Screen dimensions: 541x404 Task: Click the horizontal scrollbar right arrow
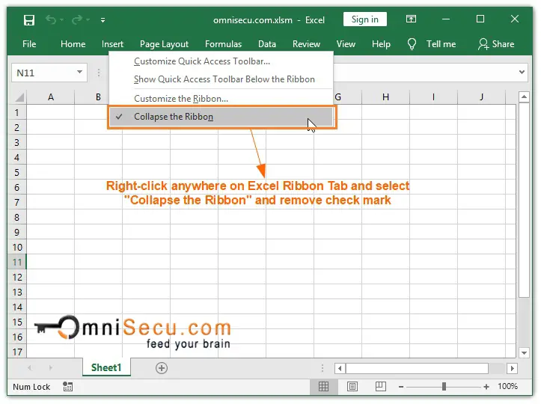[513, 369]
